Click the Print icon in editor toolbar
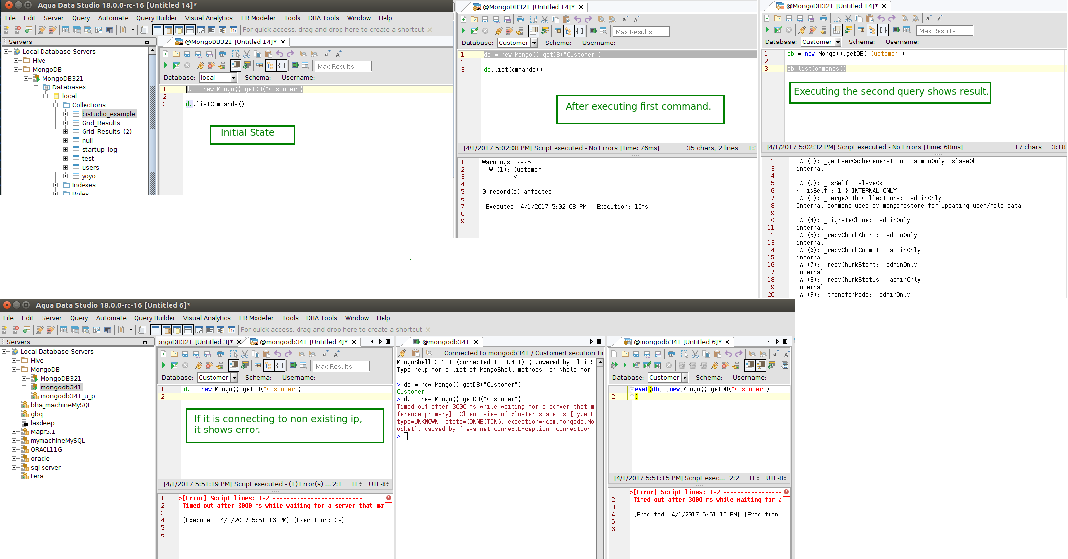 [222, 54]
